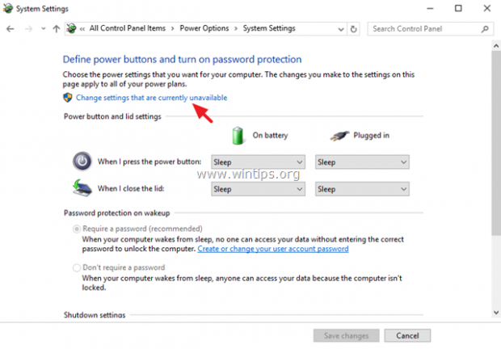Expand close lid Plugged in dropdown
The image size is (501, 349).
point(362,189)
